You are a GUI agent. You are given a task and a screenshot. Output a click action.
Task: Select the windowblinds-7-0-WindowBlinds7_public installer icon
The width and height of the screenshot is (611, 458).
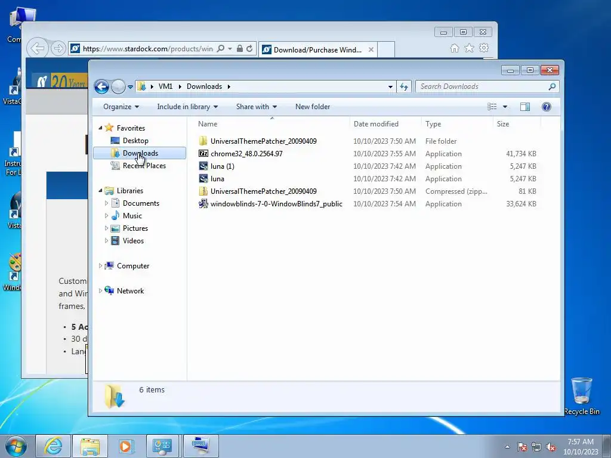point(203,204)
